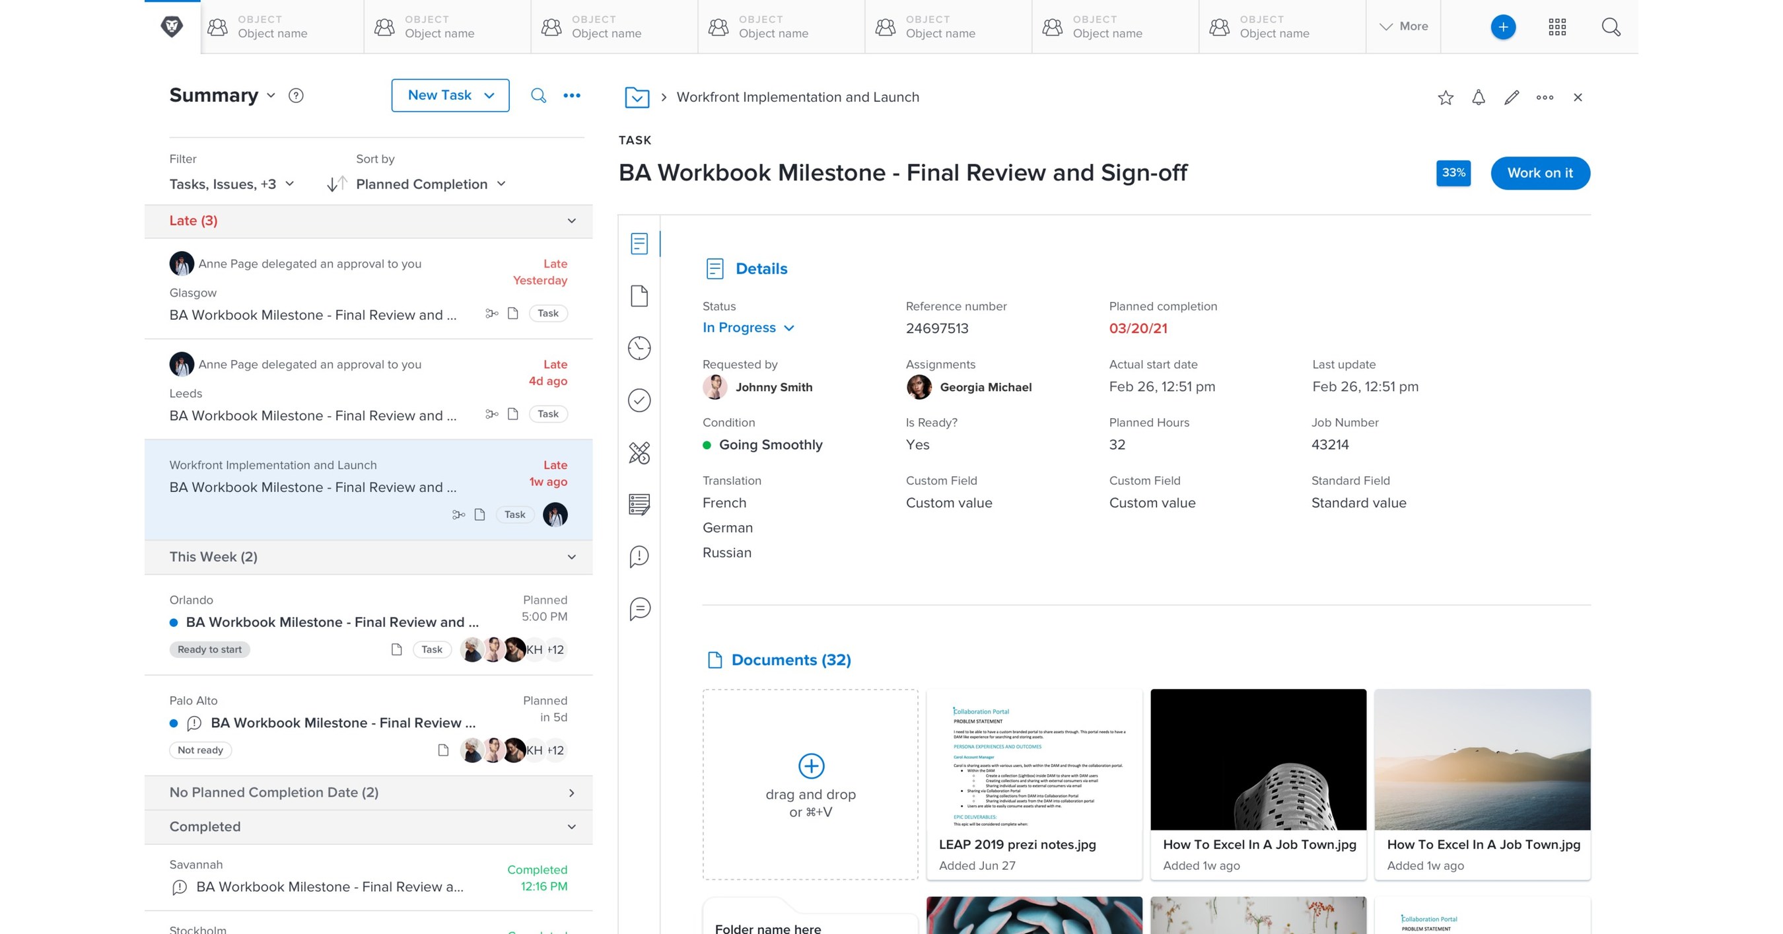The width and height of the screenshot is (1783, 934).
Task: Open LEAP 2019 prezi notes.jpg thumbnail
Action: tap(1034, 760)
